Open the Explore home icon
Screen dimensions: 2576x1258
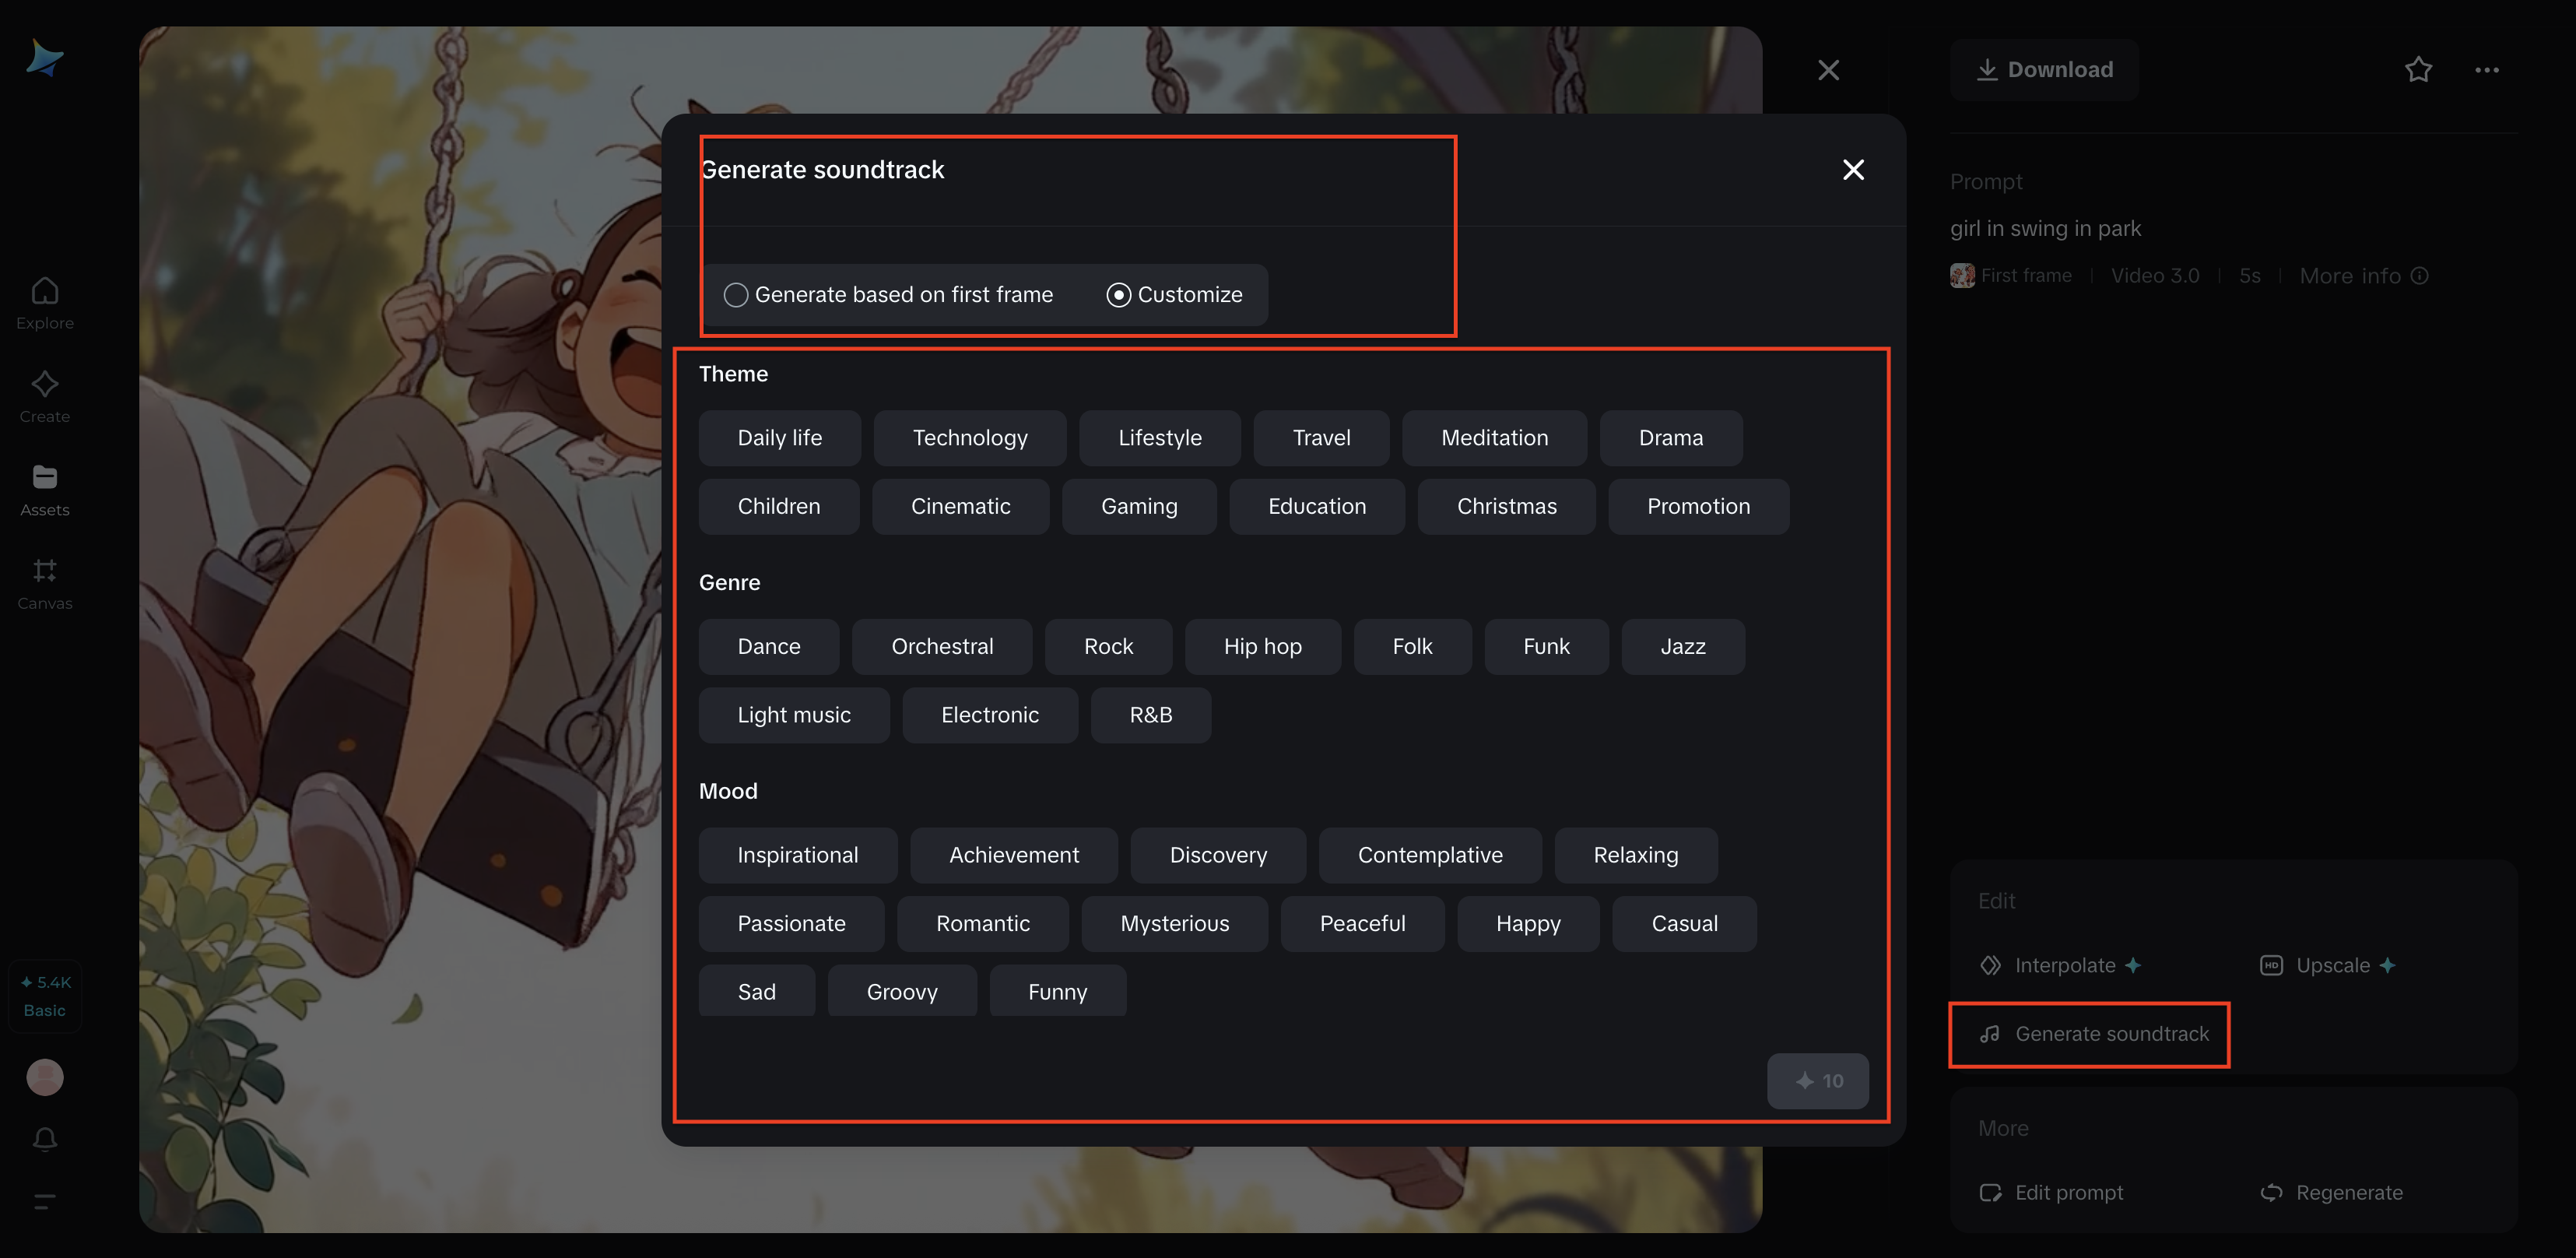pyautogui.click(x=44, y=292)
